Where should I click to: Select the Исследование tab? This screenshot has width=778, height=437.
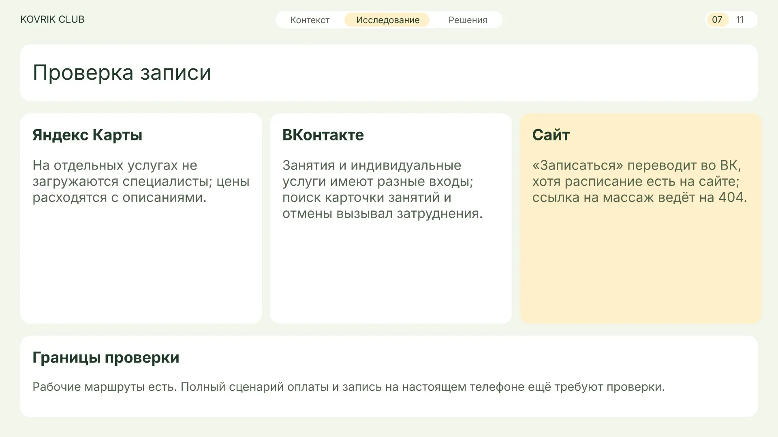[387, 20]
